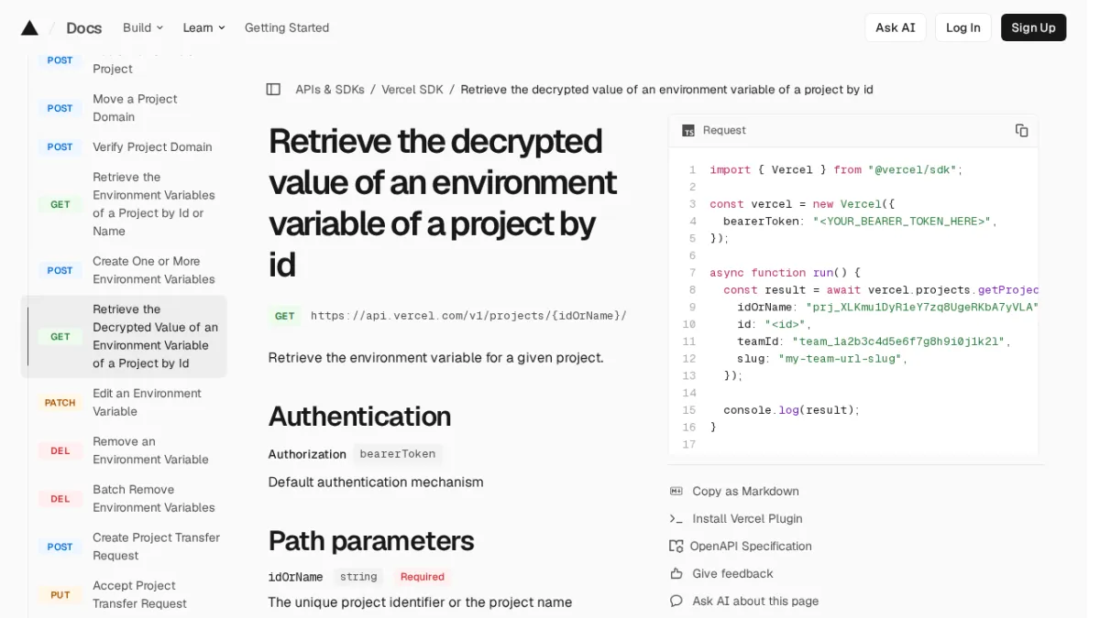Click code line with bearerToken placeholder
The image size is (1100, 618).
click(860, 221)
